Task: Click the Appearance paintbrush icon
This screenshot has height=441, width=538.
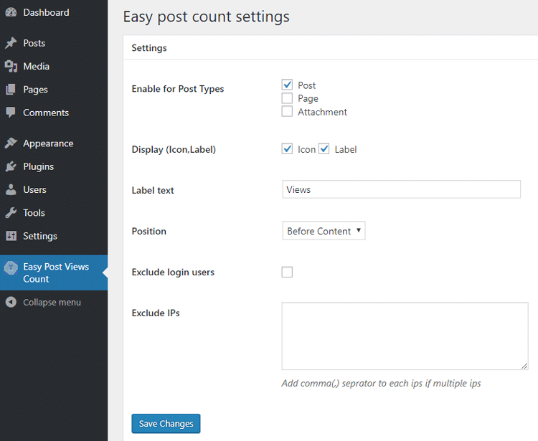Action: pyautogui.click(x=11, y=143)
